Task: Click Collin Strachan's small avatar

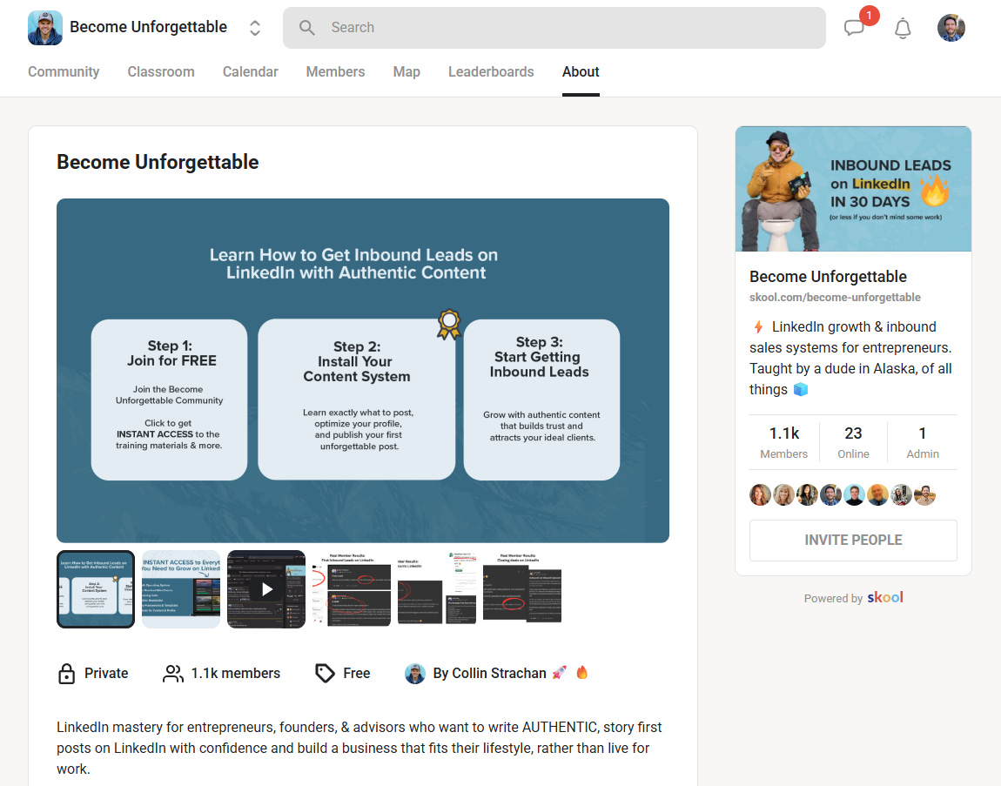Action: pyautogui.click(x=415, y=674)
